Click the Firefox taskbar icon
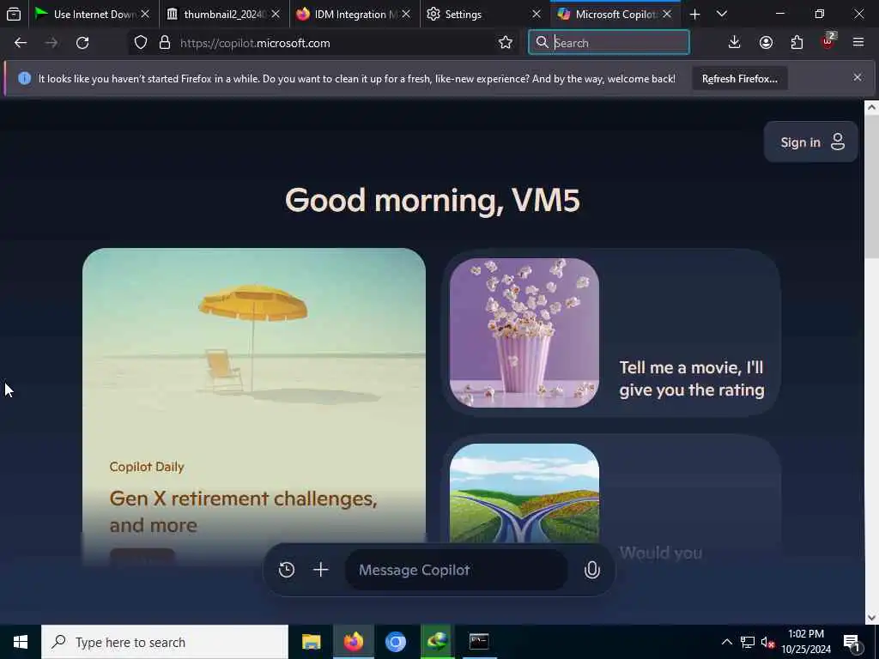This screenshot has height=659, width=879. 353,642
